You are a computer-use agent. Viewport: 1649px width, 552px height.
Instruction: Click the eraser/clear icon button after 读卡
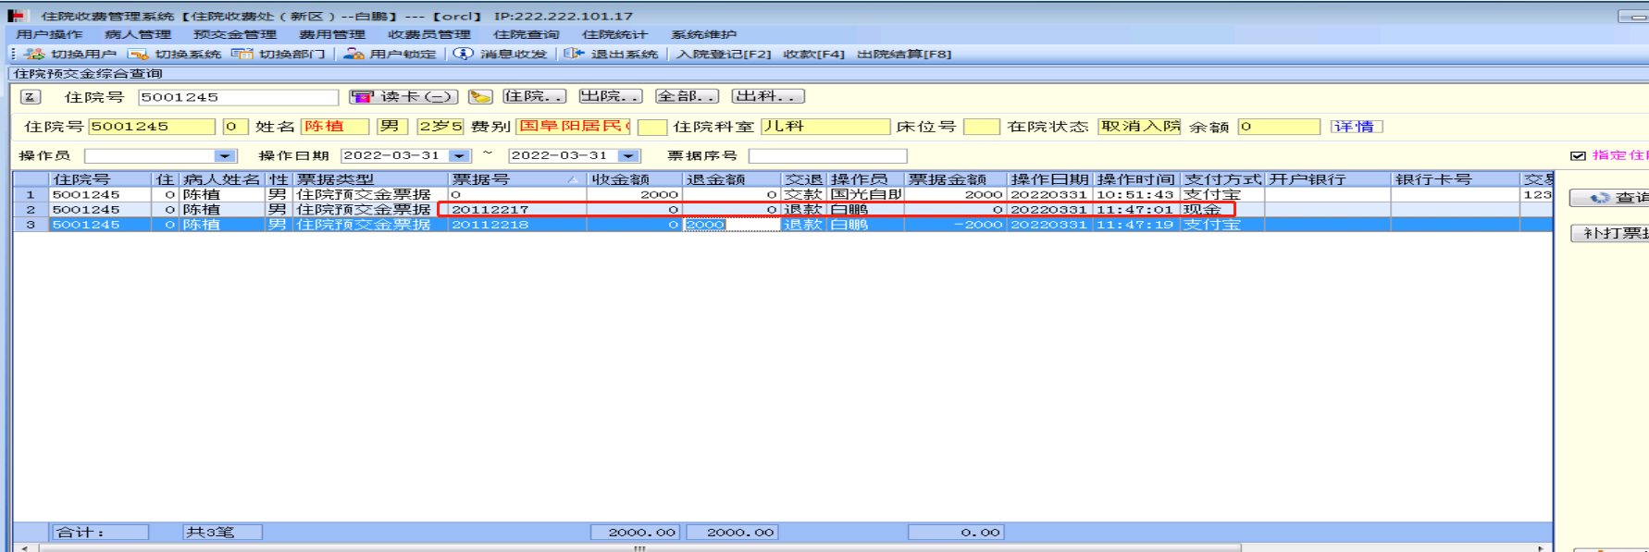point(479,96)
